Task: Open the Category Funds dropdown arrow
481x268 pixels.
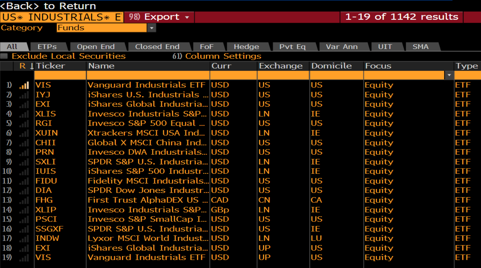Action: tap(151, 28)
